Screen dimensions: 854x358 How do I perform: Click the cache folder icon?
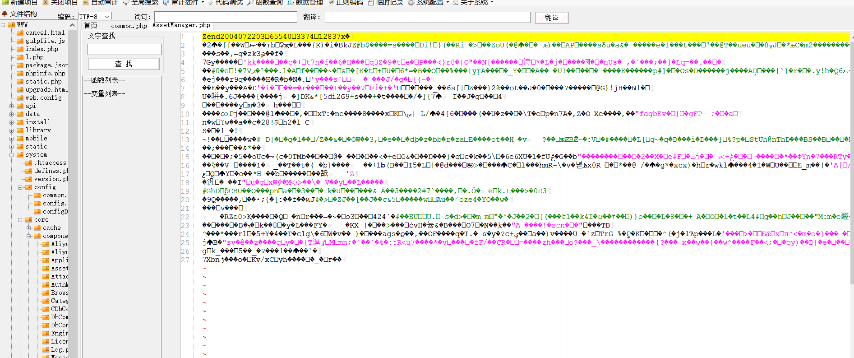tap(37, 228)
